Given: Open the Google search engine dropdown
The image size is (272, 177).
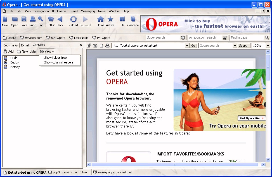Looking at the screenshot, I should point(235,46).
